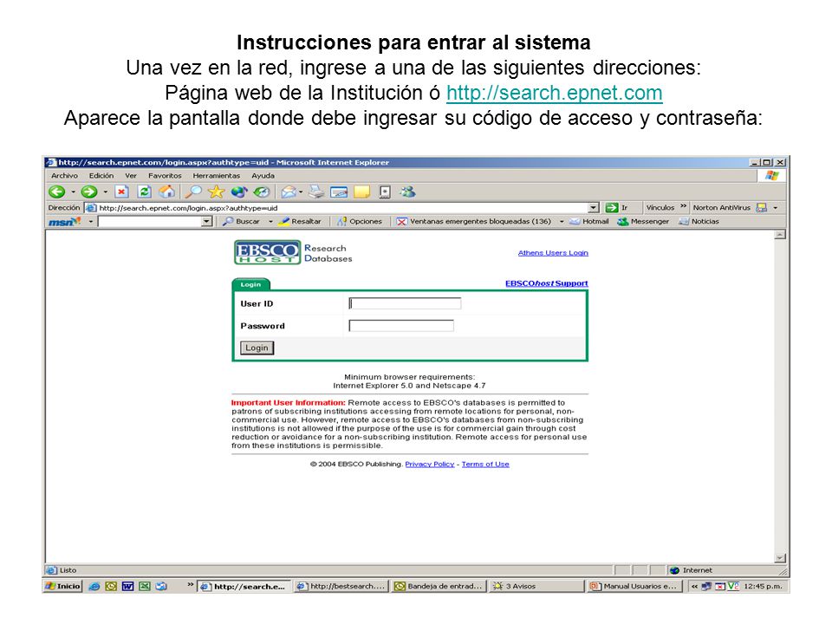
Task: Click the Stop loading icon
Action: coord(121,192)
